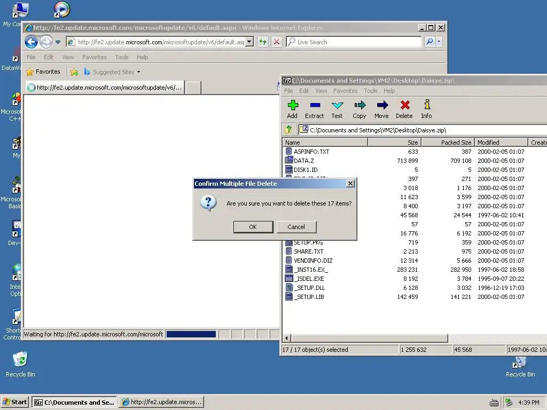Click the Favorites star button
Image resolution: width=547 pixels, height=410 pixels.
point(43,72)
